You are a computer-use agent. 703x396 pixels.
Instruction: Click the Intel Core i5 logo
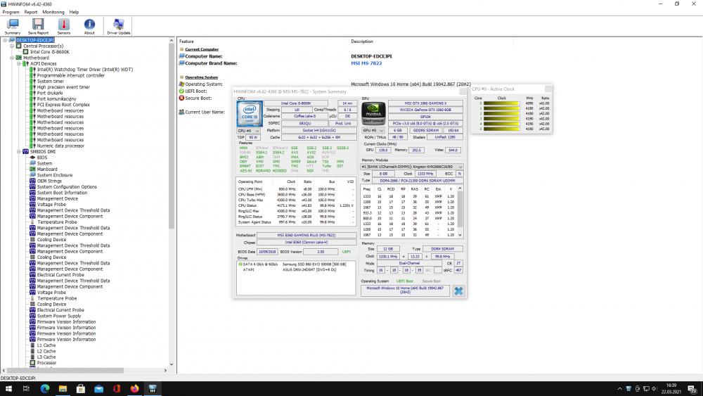pyautogui.click(x=248, y=113)
